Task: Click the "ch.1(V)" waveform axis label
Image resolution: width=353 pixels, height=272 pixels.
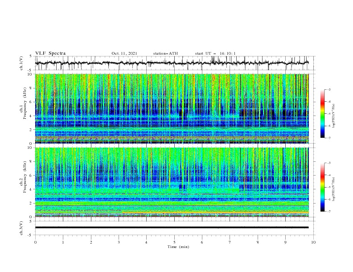Action: point(21,63)
